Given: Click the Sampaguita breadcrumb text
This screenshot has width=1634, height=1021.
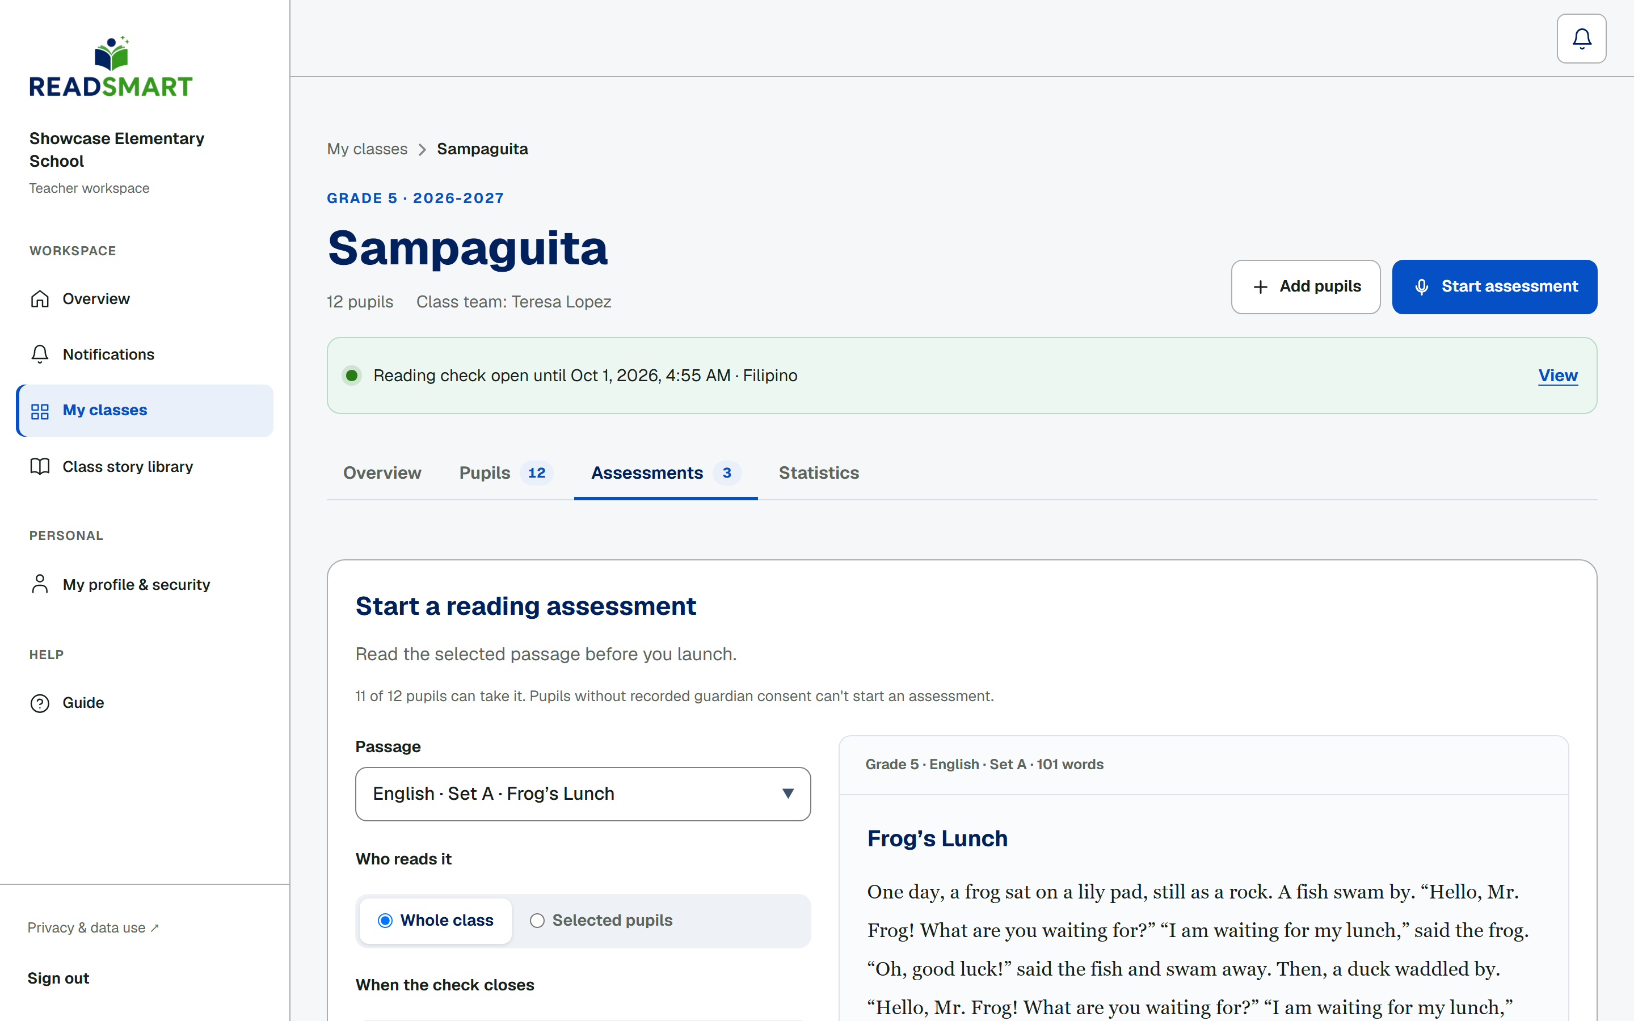Looking at the screenshot, I should 482,149.
